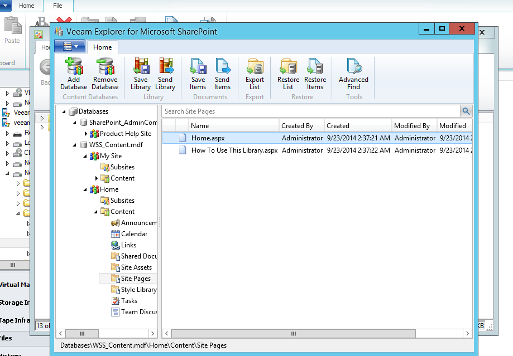Open the blue application menu dropdown

(x=70, y=46)
